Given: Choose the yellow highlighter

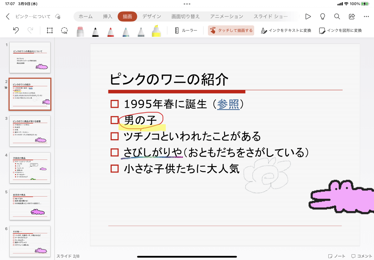Looking at the screenshot, I should (156, 31).
